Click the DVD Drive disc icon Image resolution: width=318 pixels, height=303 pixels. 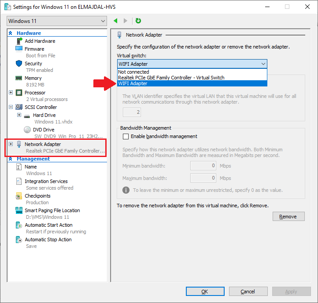pos(27,130)
